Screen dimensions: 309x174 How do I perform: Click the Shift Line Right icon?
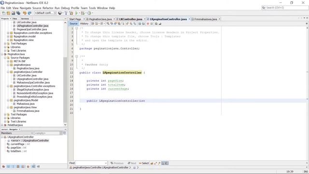pos(143,24)
